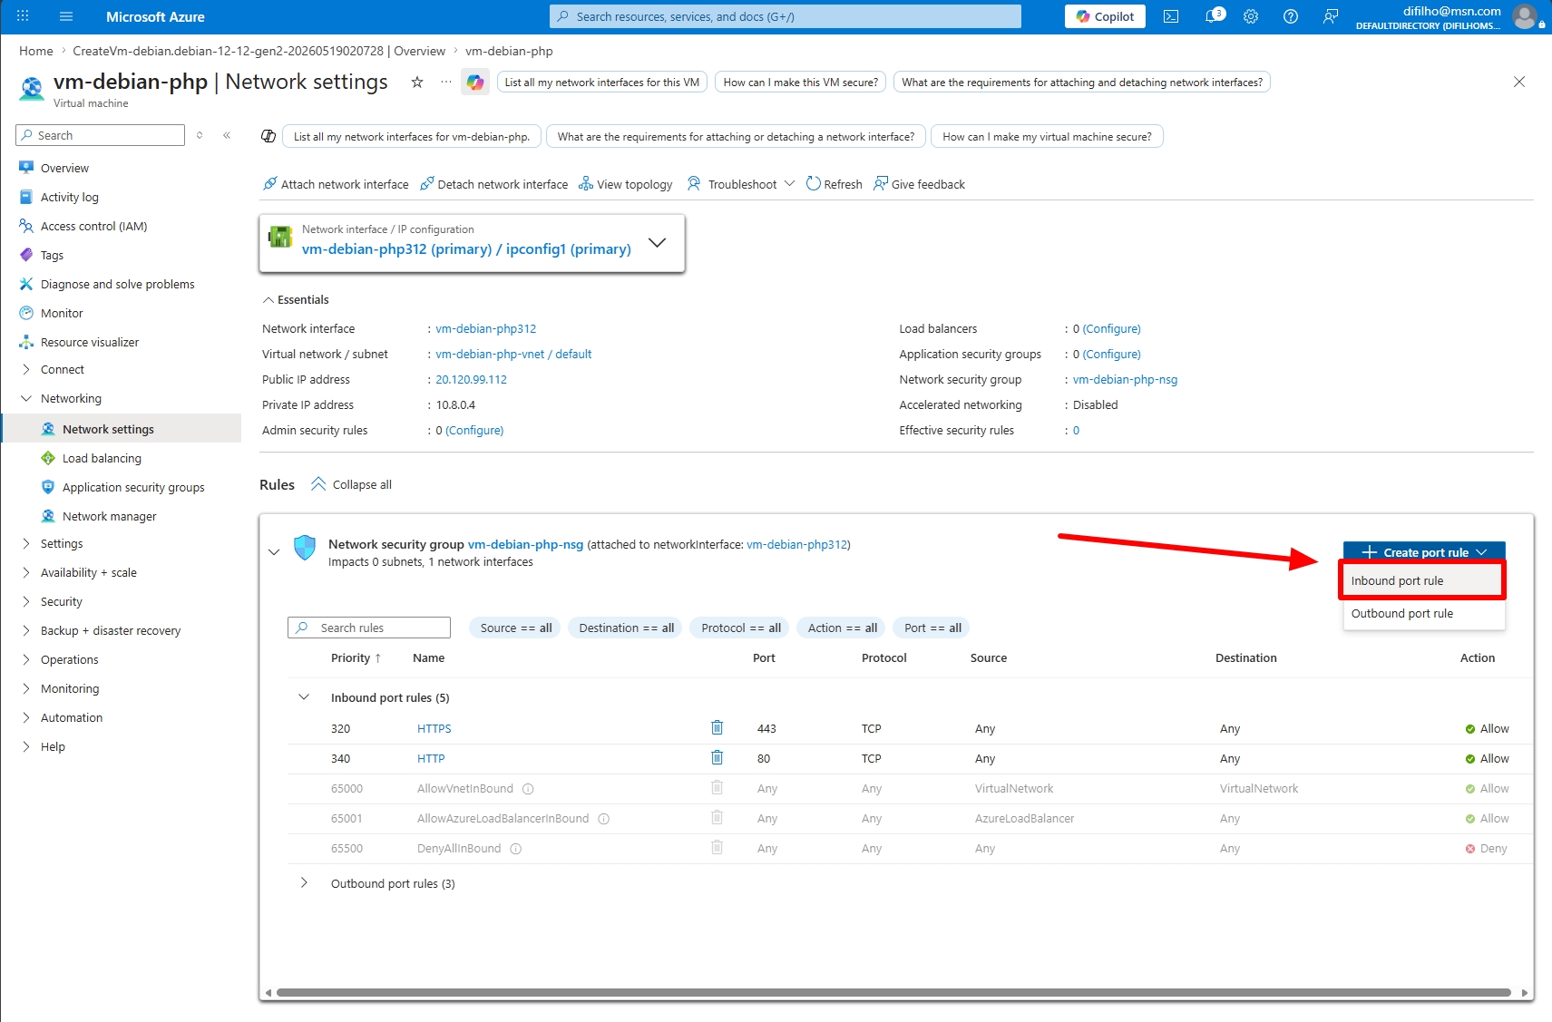
Task: Click Collapse all rules
Action: [x=351, y=484]
